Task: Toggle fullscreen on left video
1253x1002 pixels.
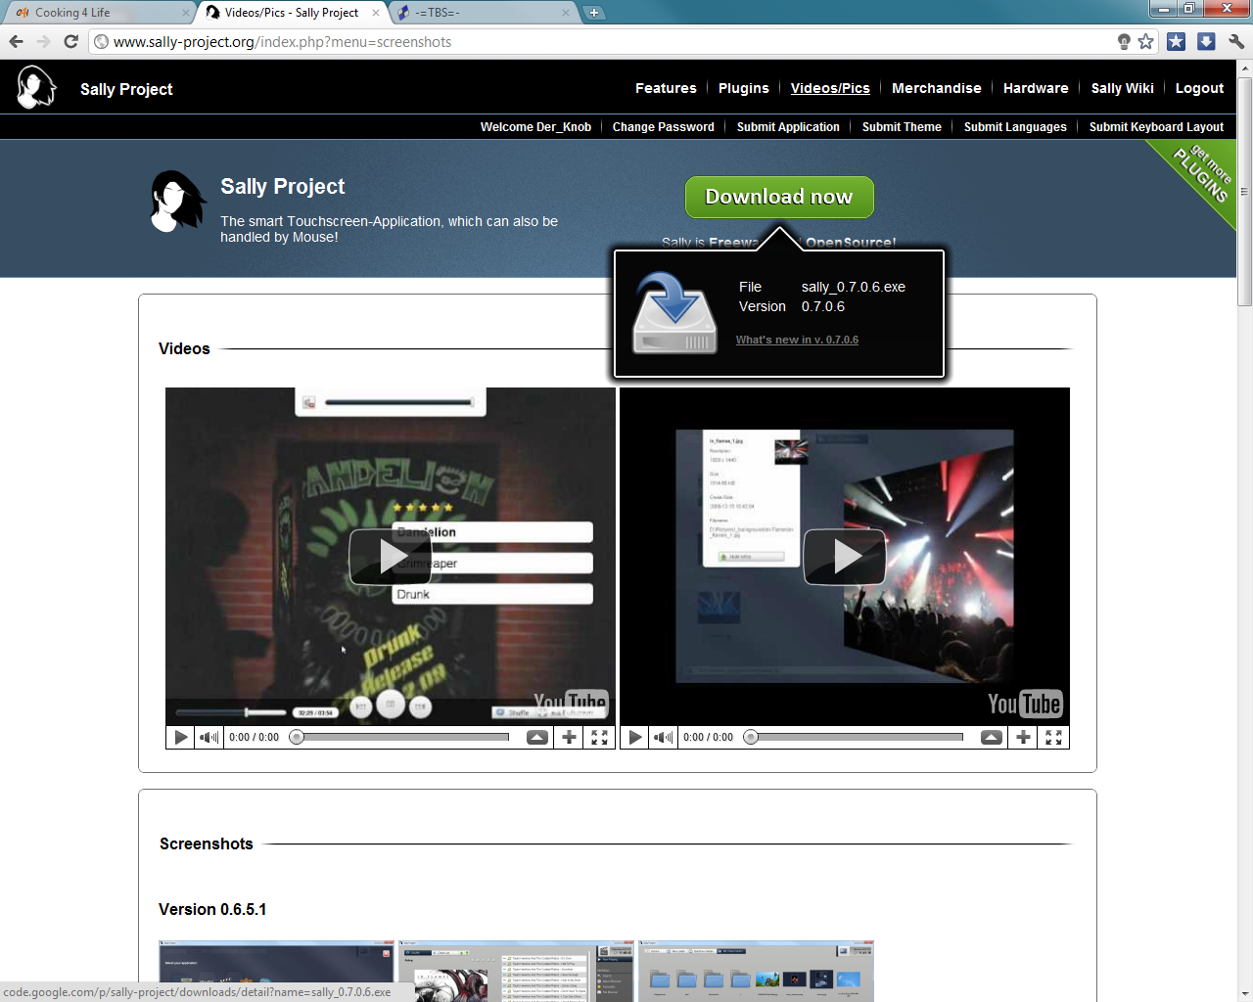Action: 599,737
